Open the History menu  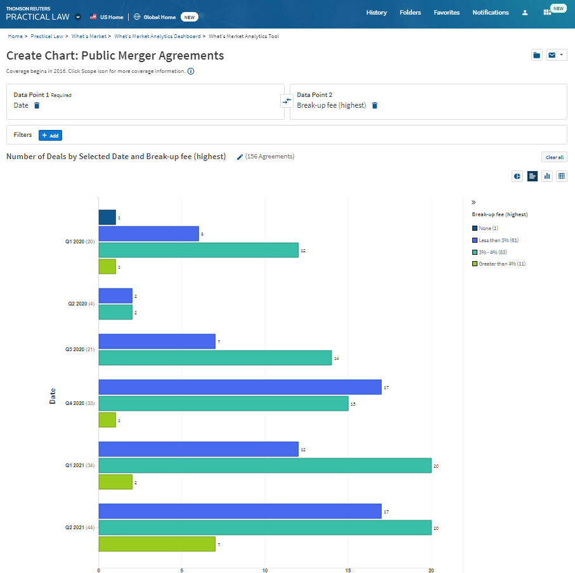[376, 13]
